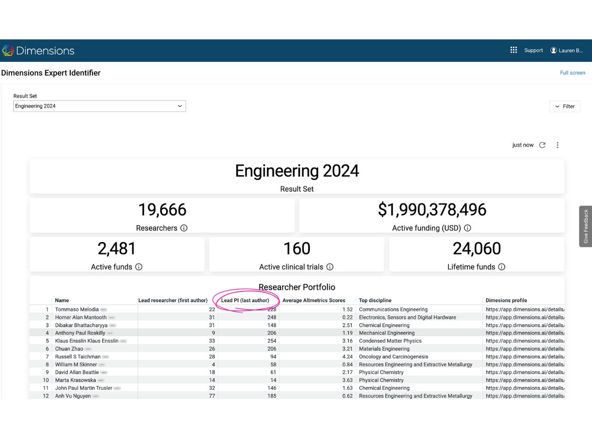
Task: Refresh the dashboard data
Action: pos(543,145)
